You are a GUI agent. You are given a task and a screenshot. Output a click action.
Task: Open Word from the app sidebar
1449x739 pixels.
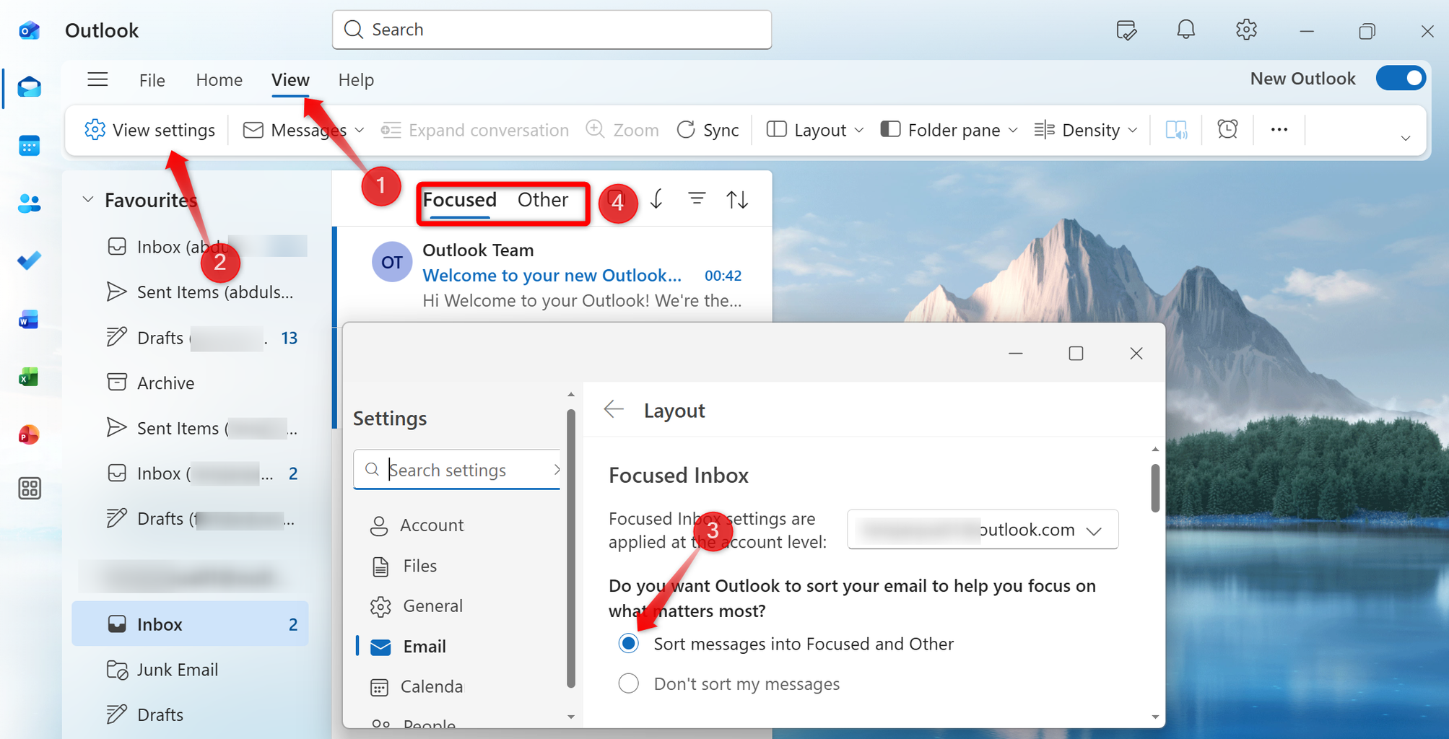[x=29, y=318]
